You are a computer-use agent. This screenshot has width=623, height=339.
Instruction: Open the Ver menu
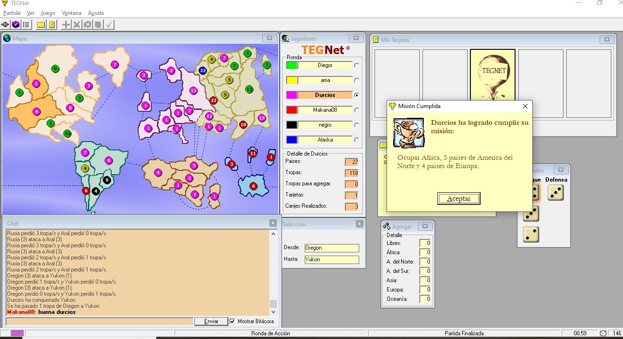click(x=31, y=13)
